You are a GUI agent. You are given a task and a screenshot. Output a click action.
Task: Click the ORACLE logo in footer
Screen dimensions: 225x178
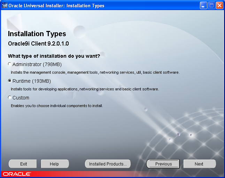pos(17,174)
